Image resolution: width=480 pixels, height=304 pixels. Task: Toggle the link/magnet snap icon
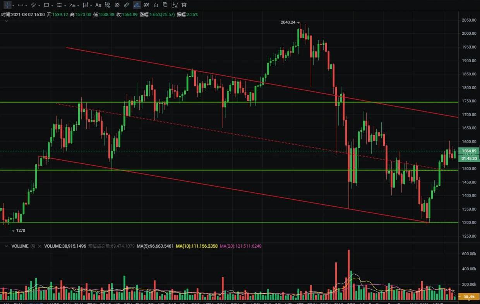tap(117, 5)
